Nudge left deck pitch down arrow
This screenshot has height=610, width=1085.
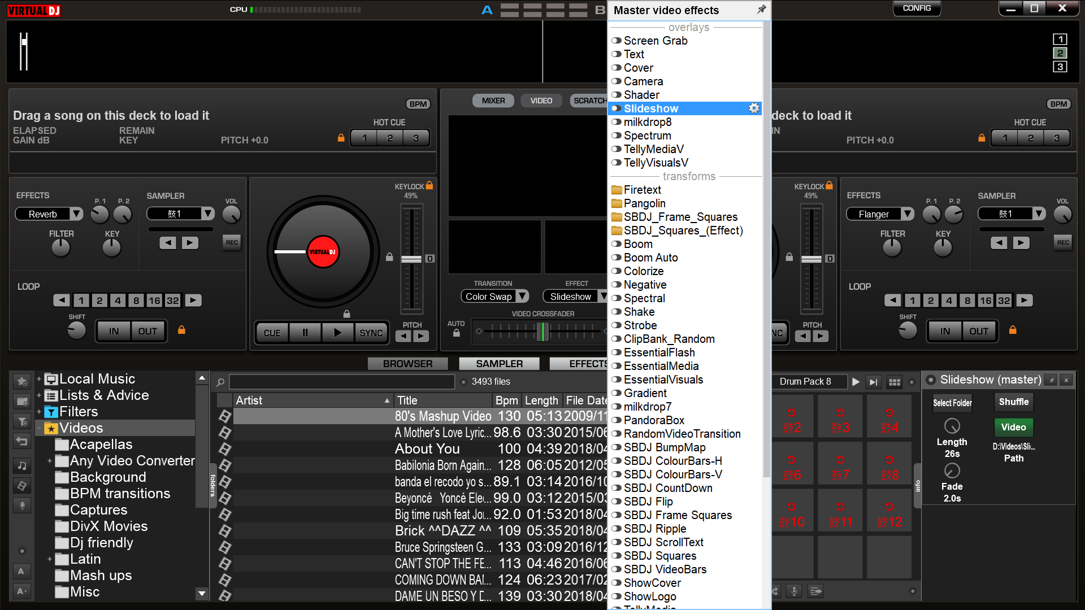pos(403,336)
